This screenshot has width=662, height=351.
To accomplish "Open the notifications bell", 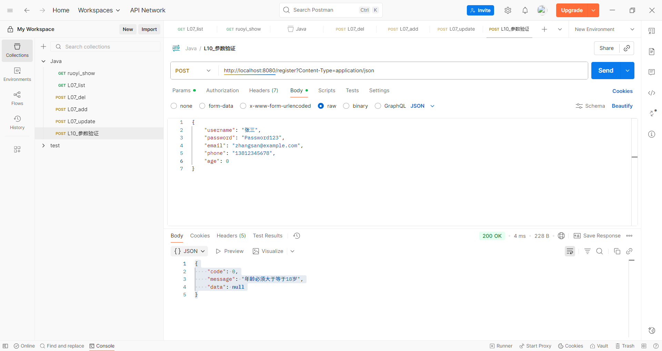I will click(x=525, y=10).
